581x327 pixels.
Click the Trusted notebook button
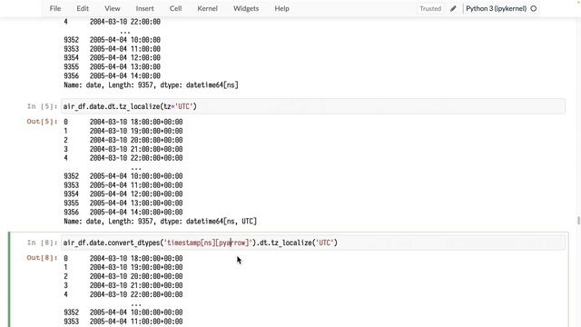[430, 8]
